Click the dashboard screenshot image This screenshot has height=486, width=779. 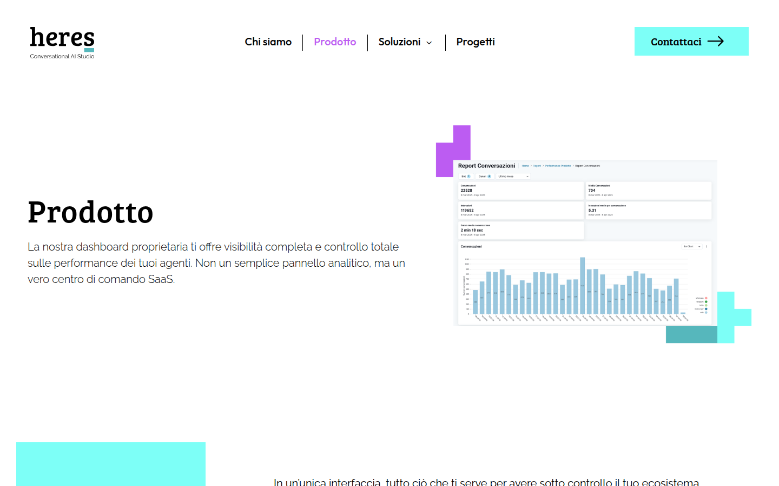click(x=585, y=243)
